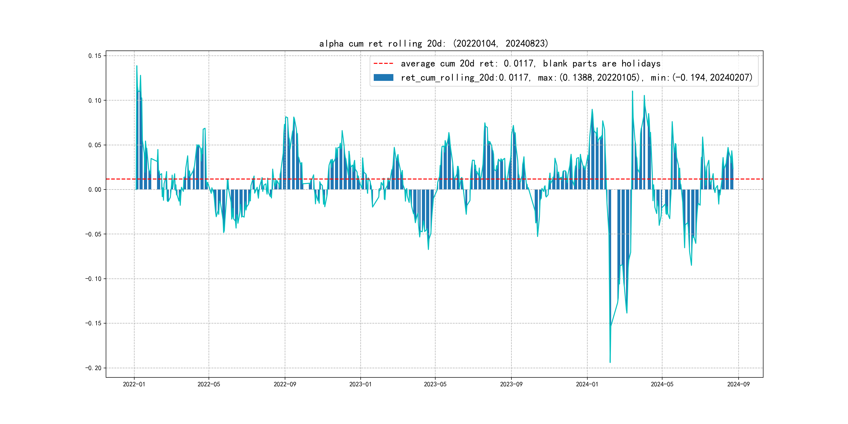The width and height of the screenshot is (848, 424).
Task: Click the 0.15 y-axis tick label
Action: click(x=95, y=56)
